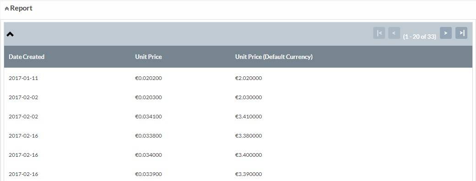
Task: Click the €3.390000 default currency value
Action: (249, 174)
